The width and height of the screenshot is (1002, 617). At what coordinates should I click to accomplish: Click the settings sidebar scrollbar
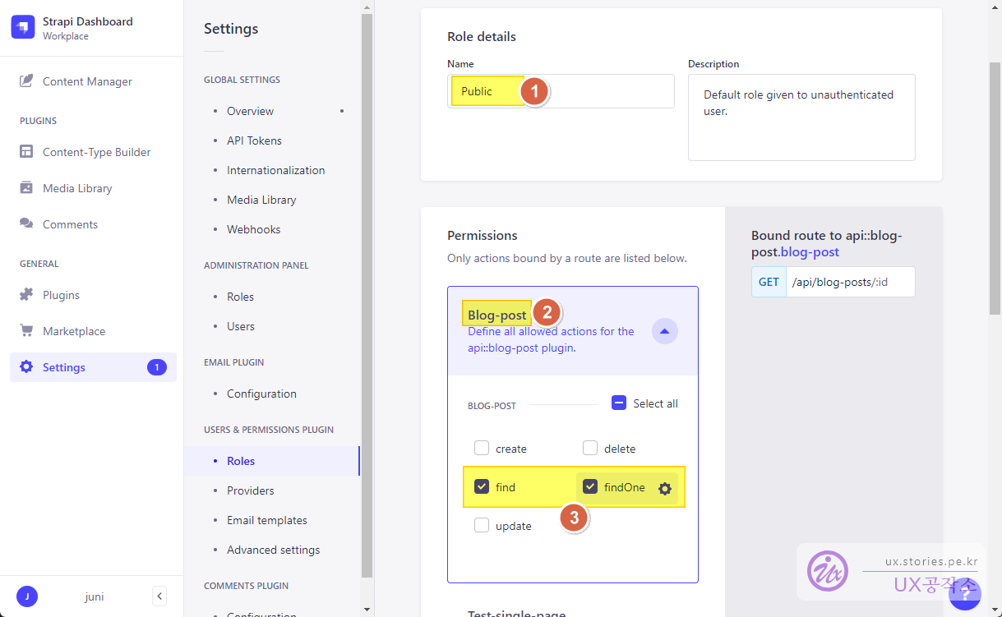pyautogui.click(x=367, y=296)
